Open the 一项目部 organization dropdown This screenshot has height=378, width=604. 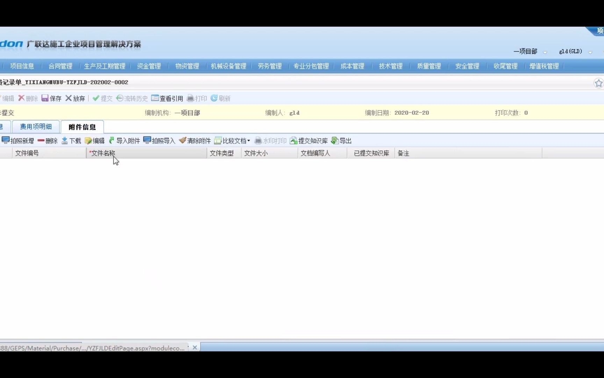tap(545, 52)
